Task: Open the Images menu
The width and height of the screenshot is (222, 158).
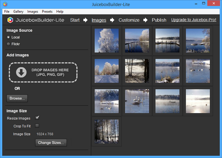Action: (x=33, y=11)
